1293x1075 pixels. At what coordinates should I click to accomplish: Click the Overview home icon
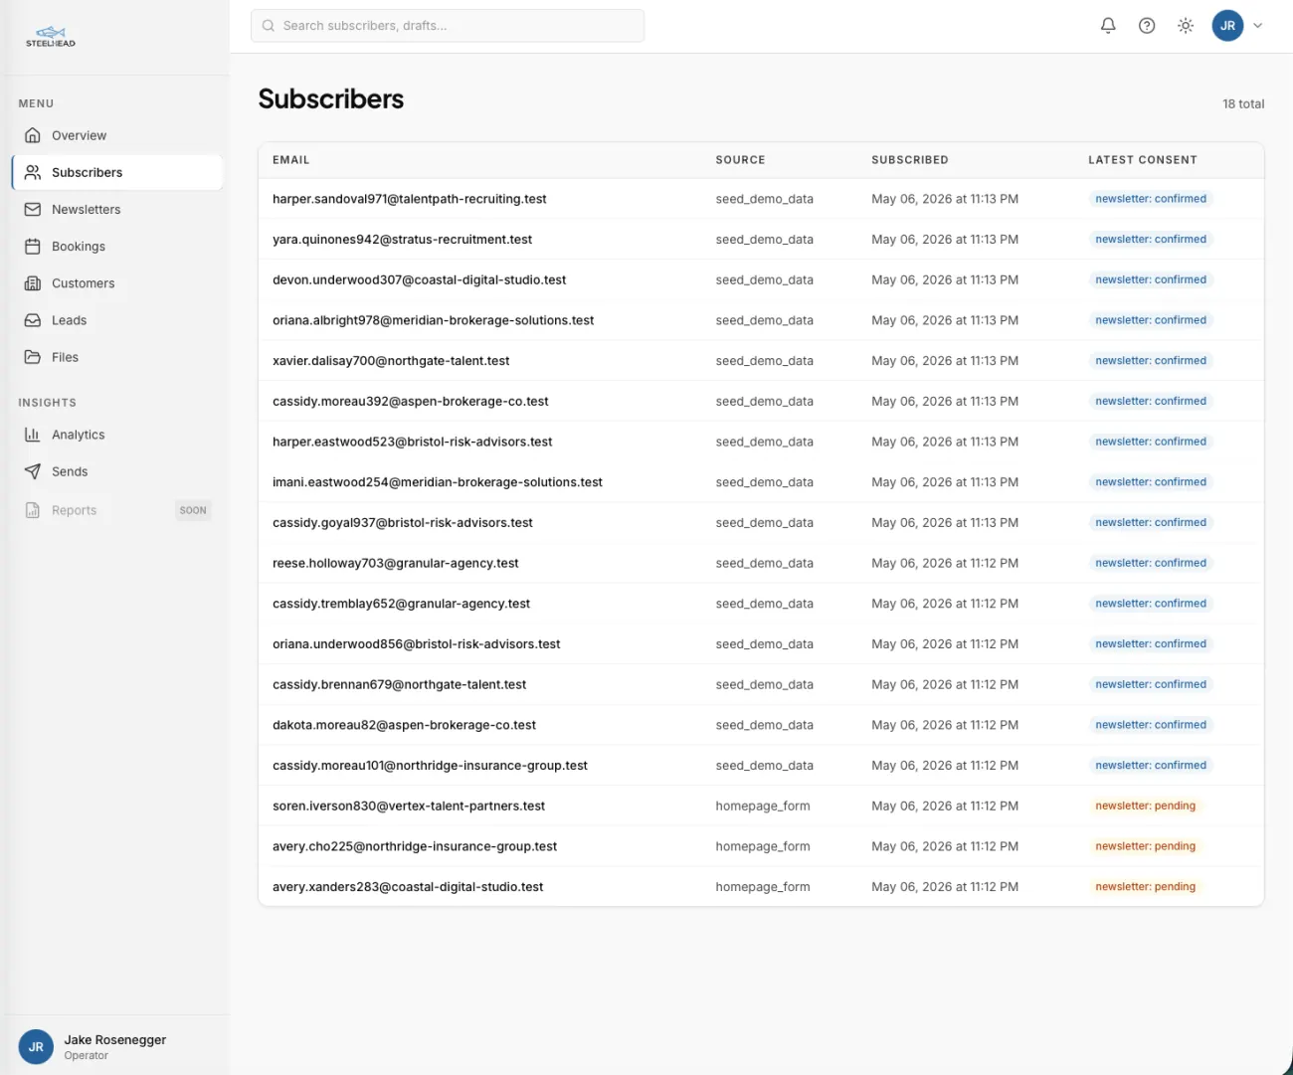33,135
